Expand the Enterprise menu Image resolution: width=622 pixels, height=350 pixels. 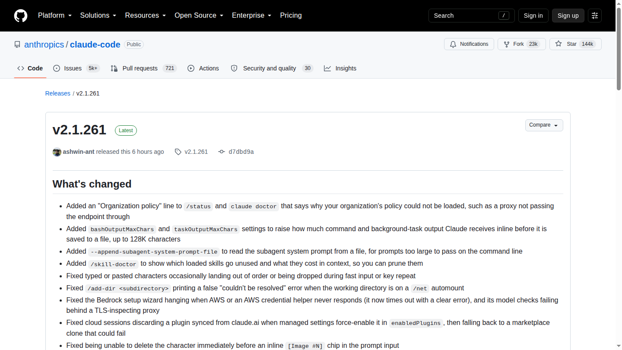[x=251, y=16]
